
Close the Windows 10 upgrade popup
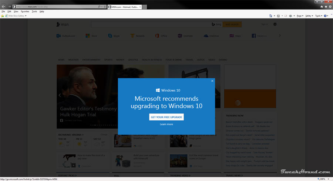(212, 81)
